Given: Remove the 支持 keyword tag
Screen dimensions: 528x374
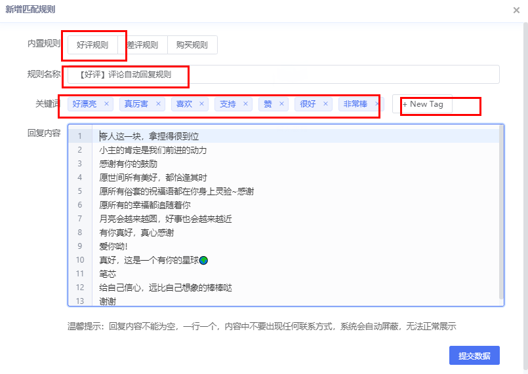Looking at the screenshot, I should (245, 103).
